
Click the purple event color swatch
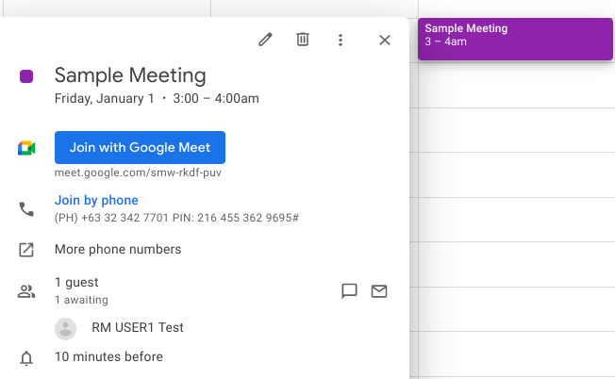[x=26, y=76]
